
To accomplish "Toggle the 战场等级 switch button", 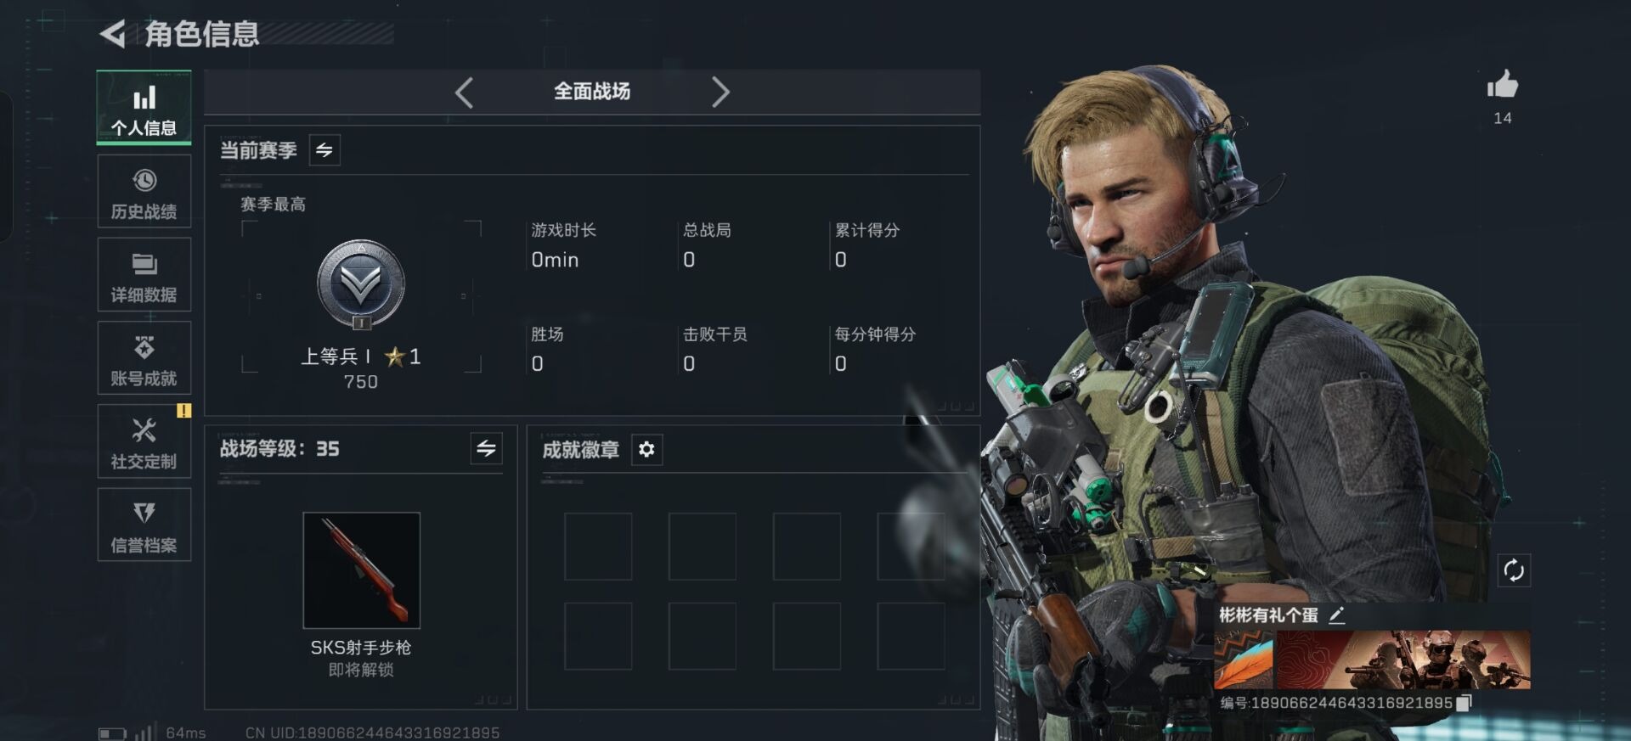I will (486, 448).
